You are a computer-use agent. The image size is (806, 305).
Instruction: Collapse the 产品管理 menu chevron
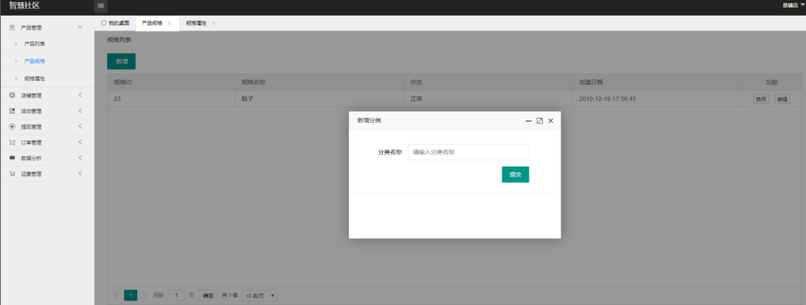[x=80, y=28]
